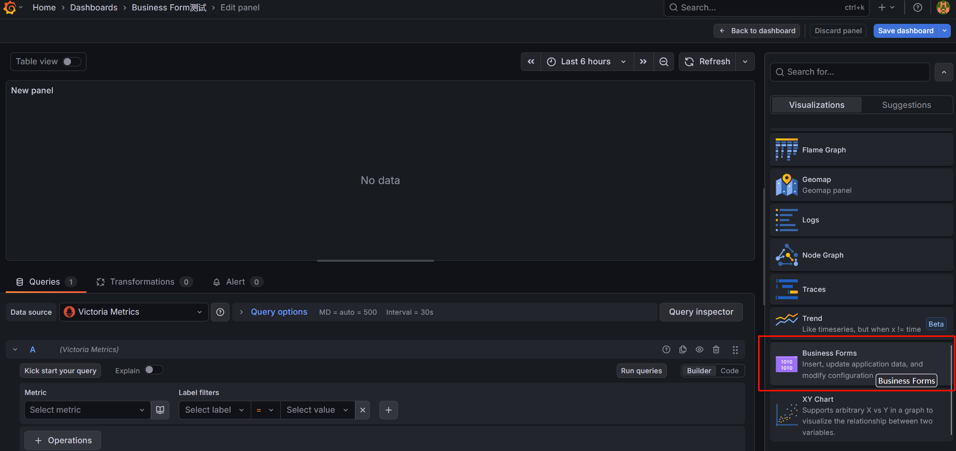Duplicate query A using copy icon
The height and width of the screenshot is (451, 956).
[x=683, y=350]
